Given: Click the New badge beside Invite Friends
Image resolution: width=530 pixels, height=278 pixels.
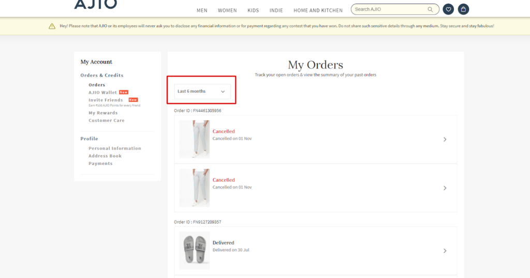Looking at the screenshot, I should (133, 100).
